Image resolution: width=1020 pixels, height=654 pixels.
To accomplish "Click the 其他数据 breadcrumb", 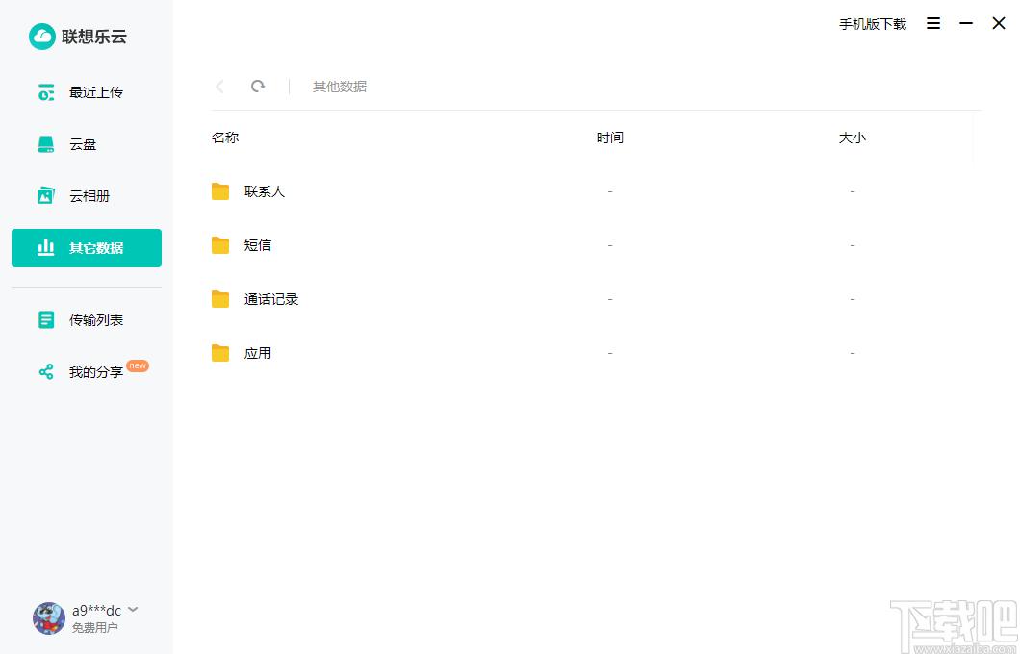I will click(340, 87).
